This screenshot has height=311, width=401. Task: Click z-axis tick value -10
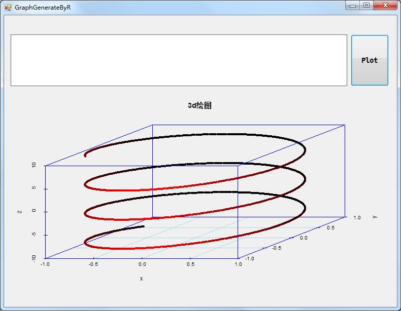point(34,258)
